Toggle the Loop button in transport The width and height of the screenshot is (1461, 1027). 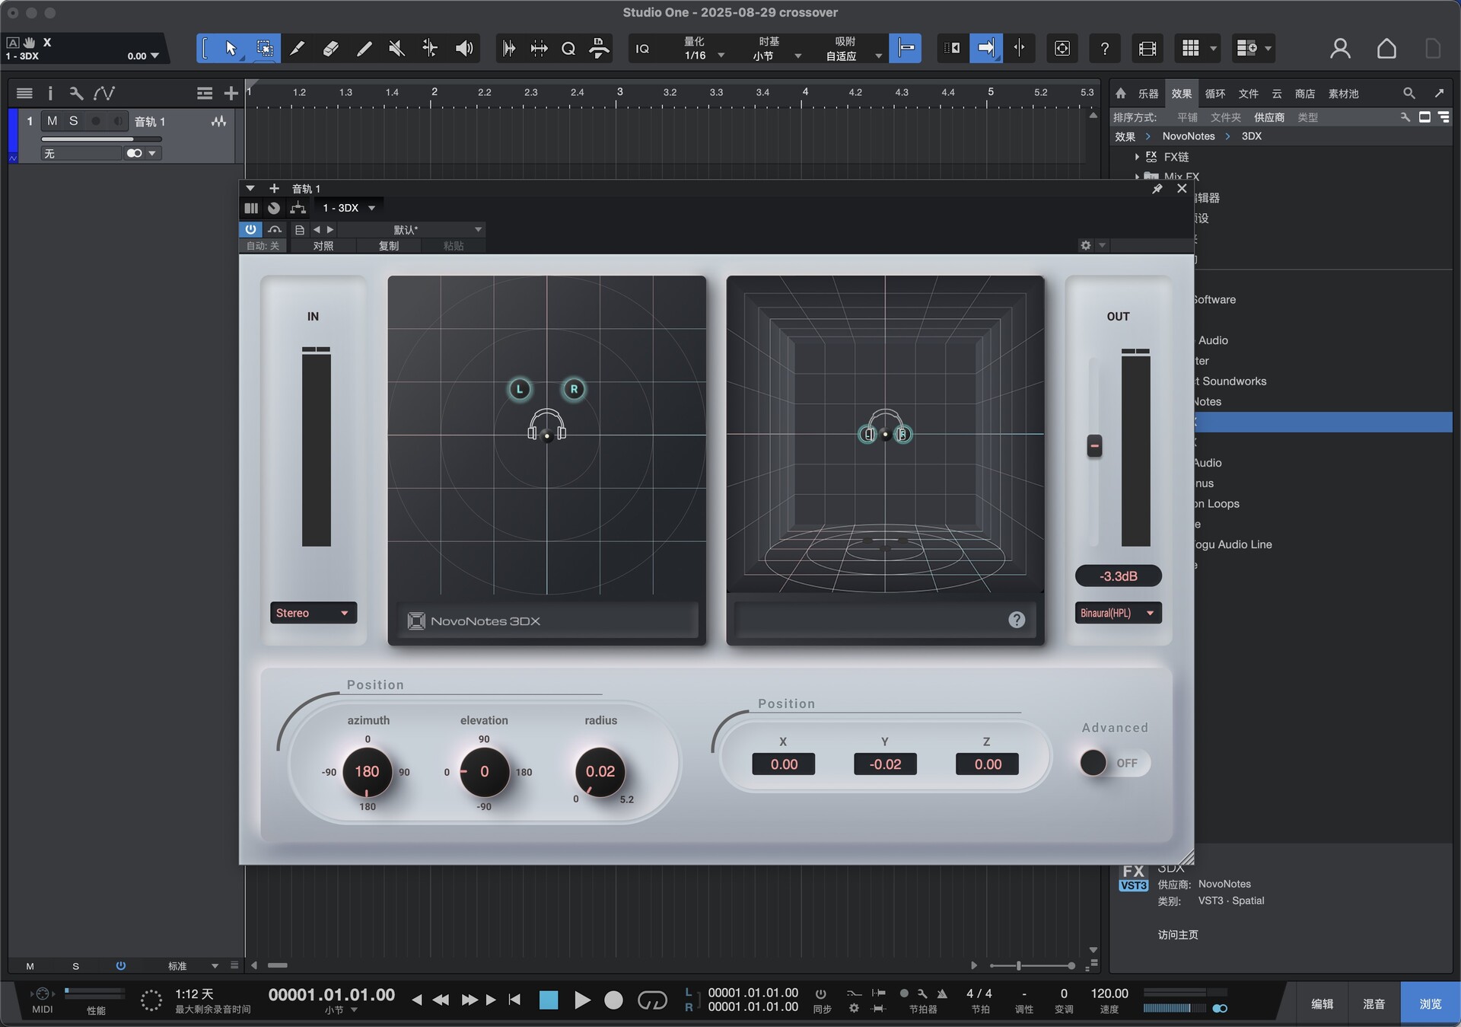(x=652, y=1000)
